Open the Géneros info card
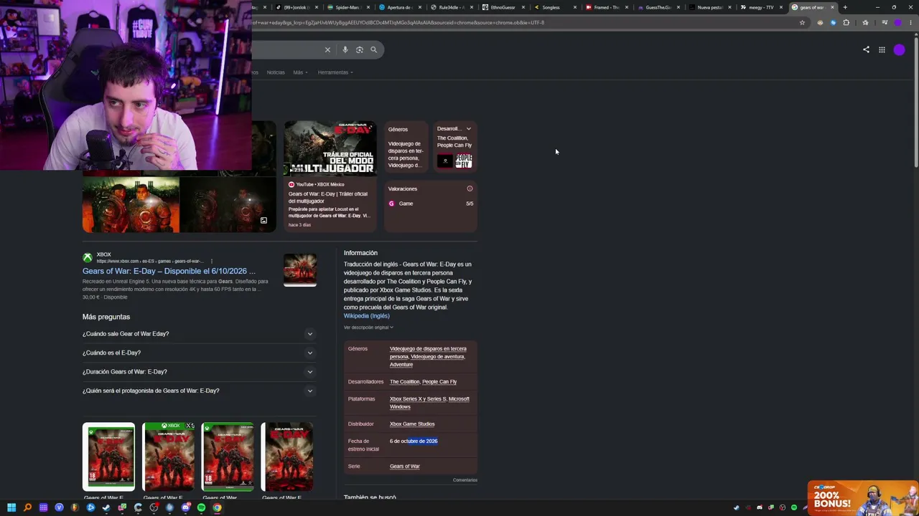Screen dimensions: 919x516 coord(406,147)
